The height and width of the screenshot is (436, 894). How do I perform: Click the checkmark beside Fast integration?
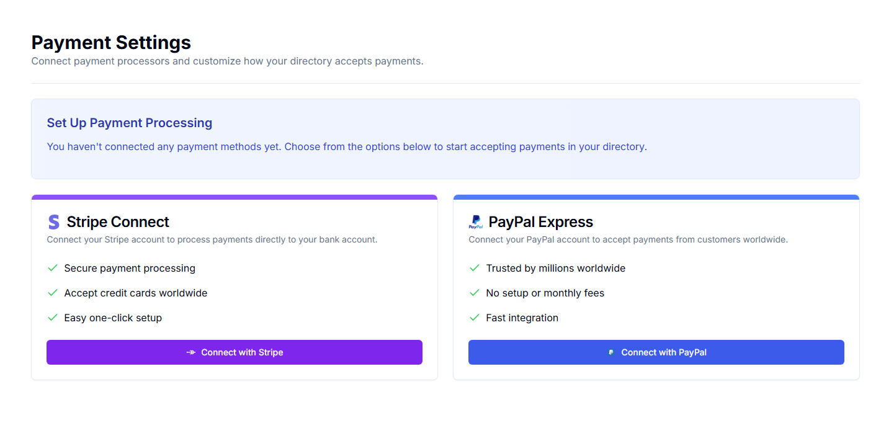[x=475, y=317]
